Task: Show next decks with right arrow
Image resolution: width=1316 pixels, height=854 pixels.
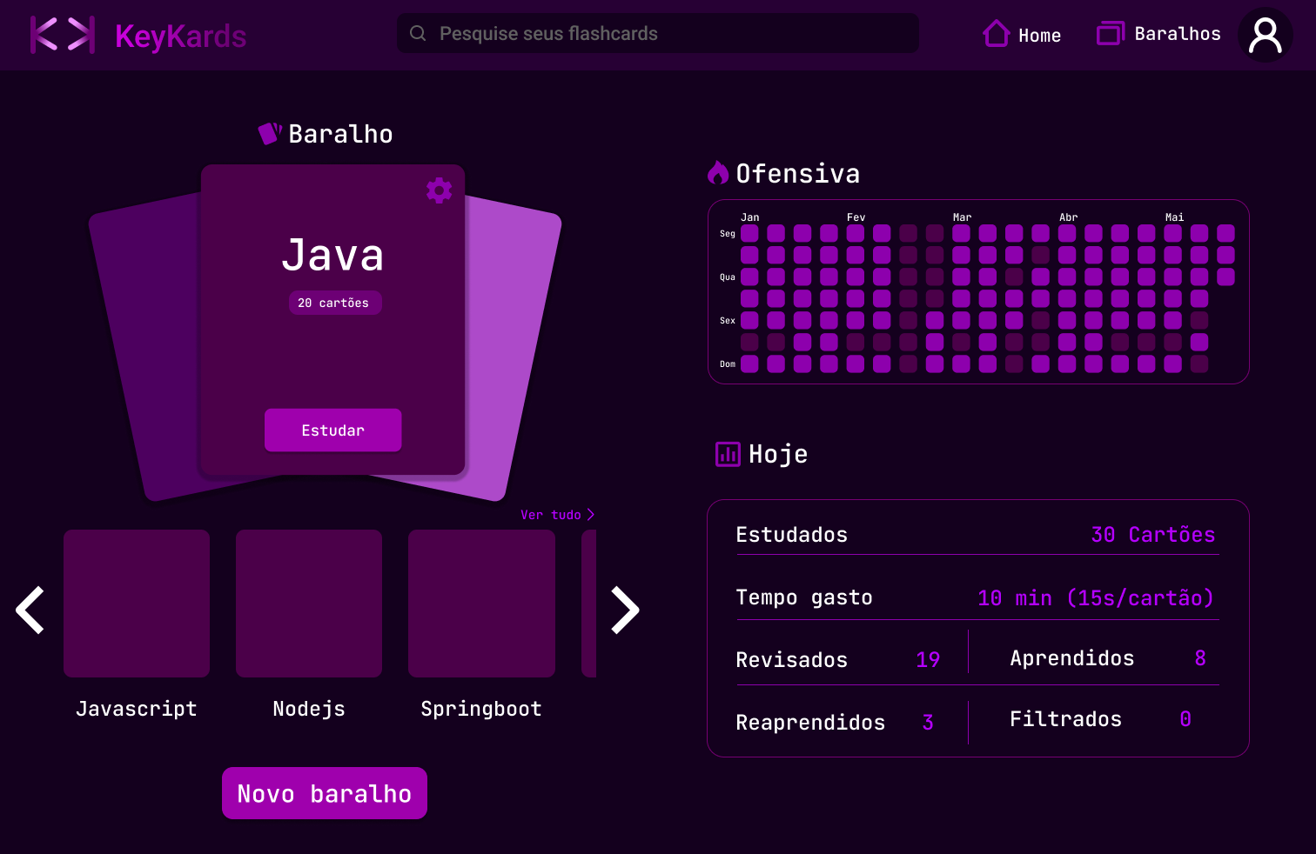Action: point(625,610)
